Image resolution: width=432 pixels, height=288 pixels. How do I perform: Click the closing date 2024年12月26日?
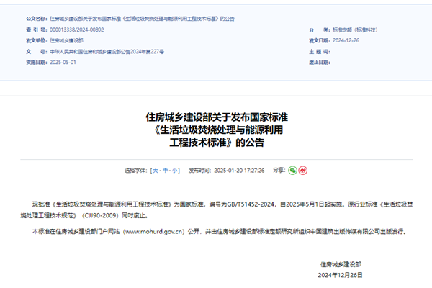click(340, 275)
